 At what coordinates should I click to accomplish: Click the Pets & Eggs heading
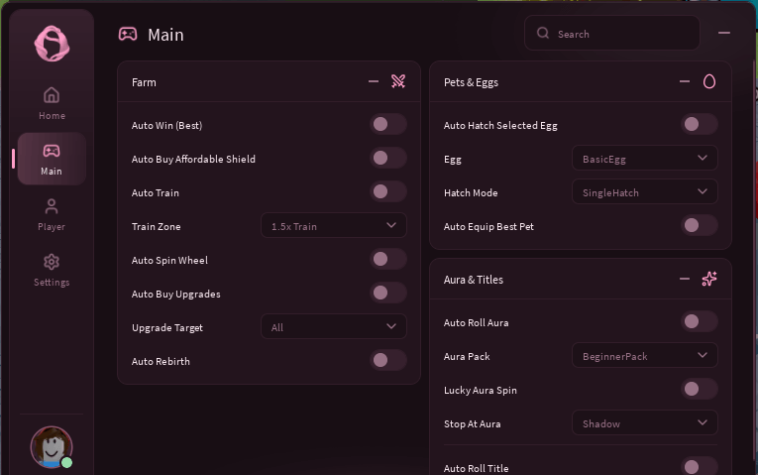471,82
